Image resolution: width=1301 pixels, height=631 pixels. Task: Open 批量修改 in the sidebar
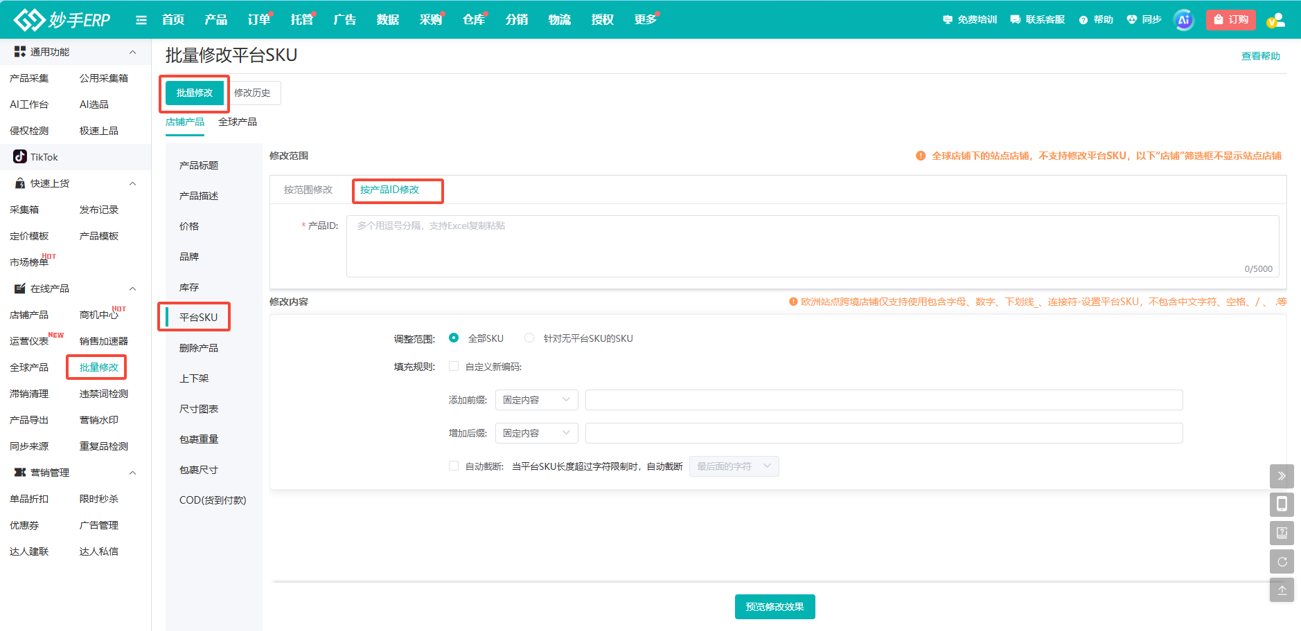click(x=99, y=367)
